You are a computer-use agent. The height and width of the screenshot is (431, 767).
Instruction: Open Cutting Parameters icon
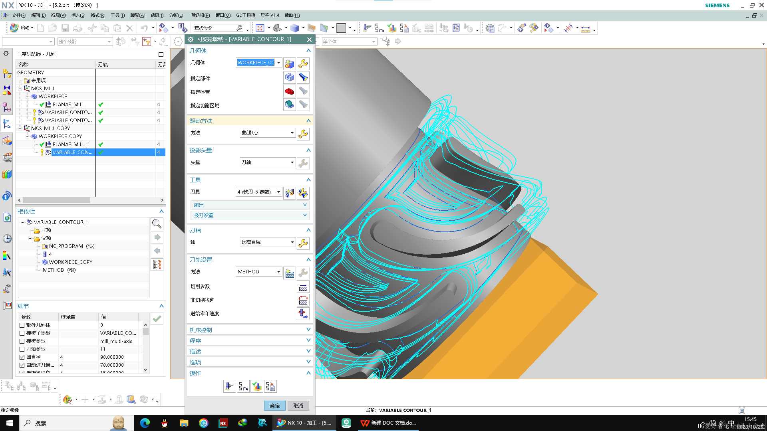point(303,287)
